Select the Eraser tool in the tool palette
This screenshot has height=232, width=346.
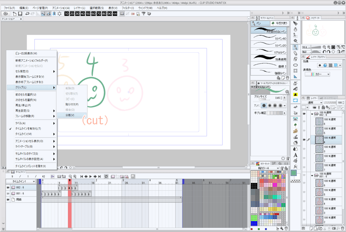click(296, 59)
